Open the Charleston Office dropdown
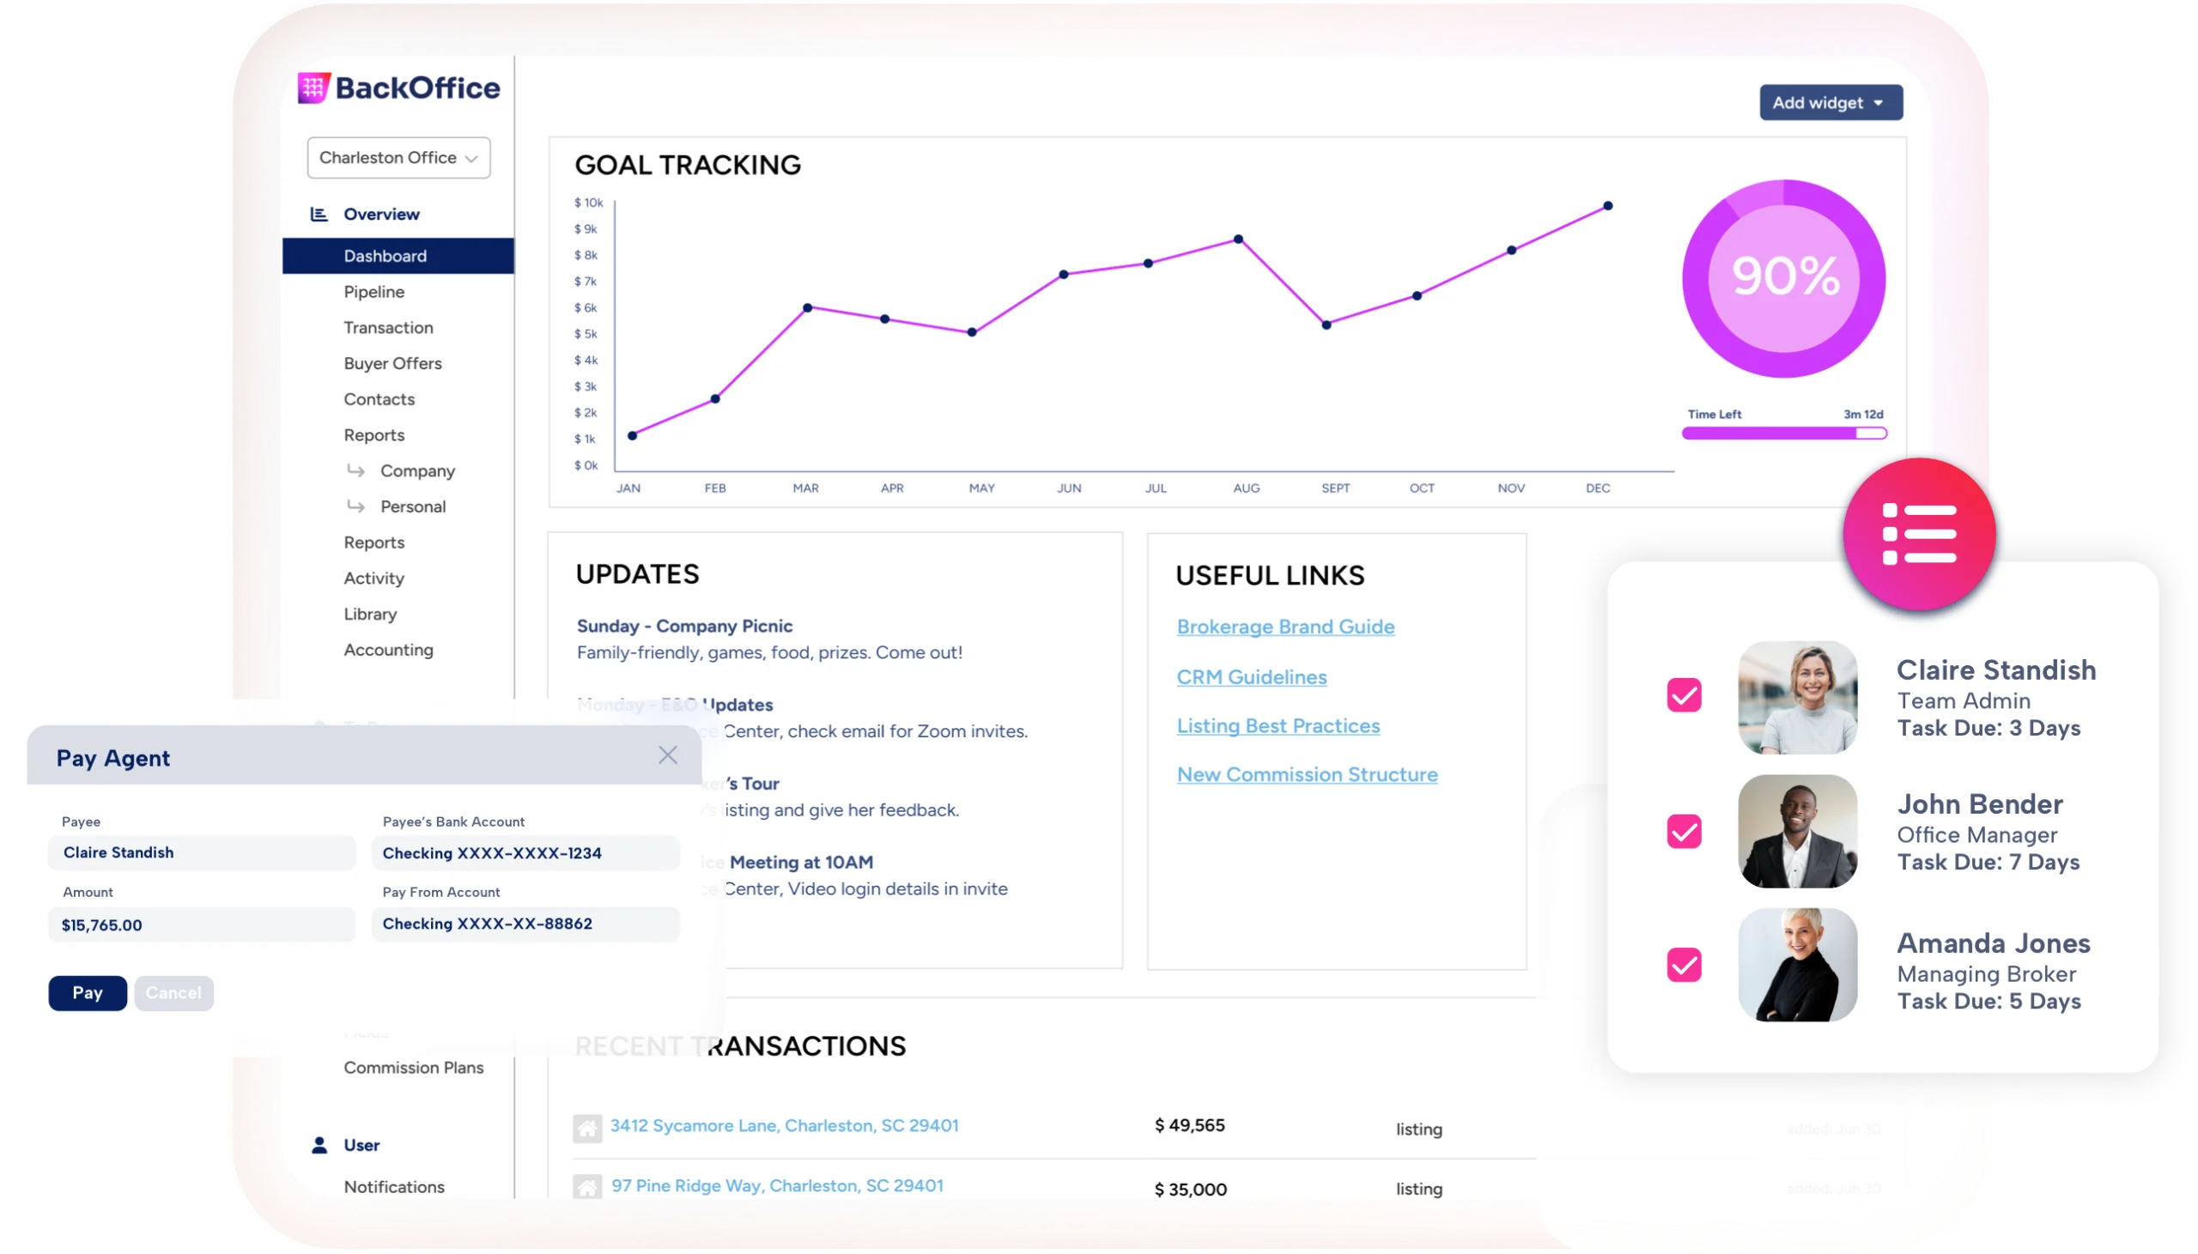Image resolution: width=2198 pixels, height=1254 pixels. (398, 158)
